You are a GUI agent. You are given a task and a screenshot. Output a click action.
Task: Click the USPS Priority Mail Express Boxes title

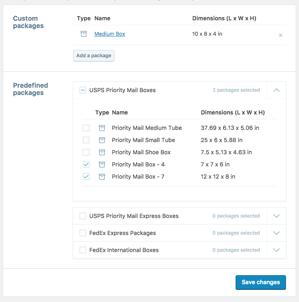click(x=134, y=216)
